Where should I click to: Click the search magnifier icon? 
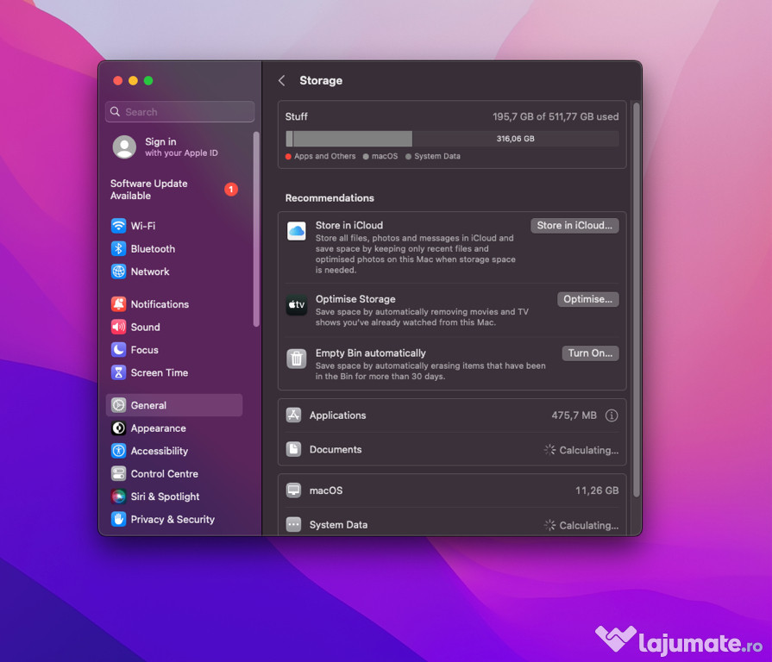(116, 112)
